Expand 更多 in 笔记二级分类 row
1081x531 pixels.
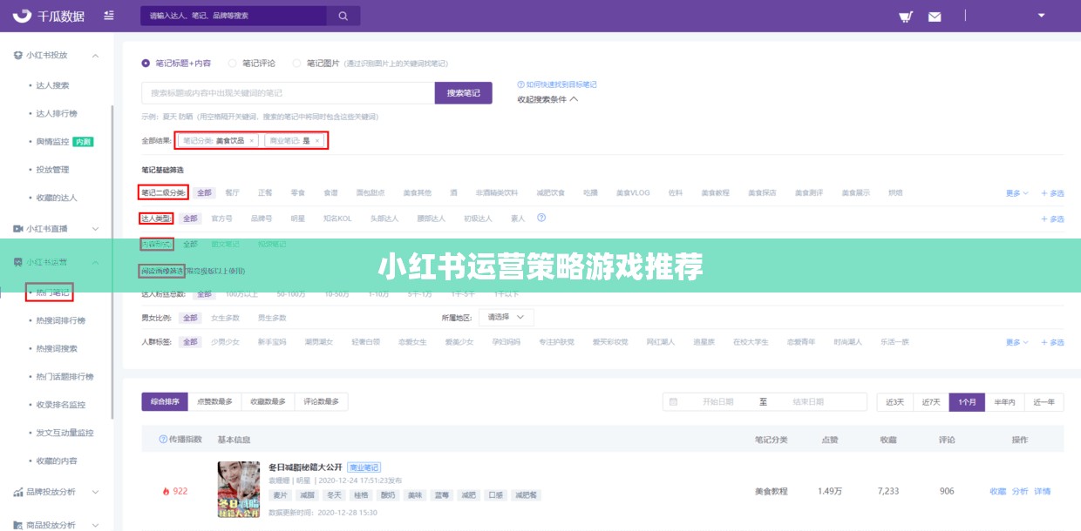[x=1016, y=193]
